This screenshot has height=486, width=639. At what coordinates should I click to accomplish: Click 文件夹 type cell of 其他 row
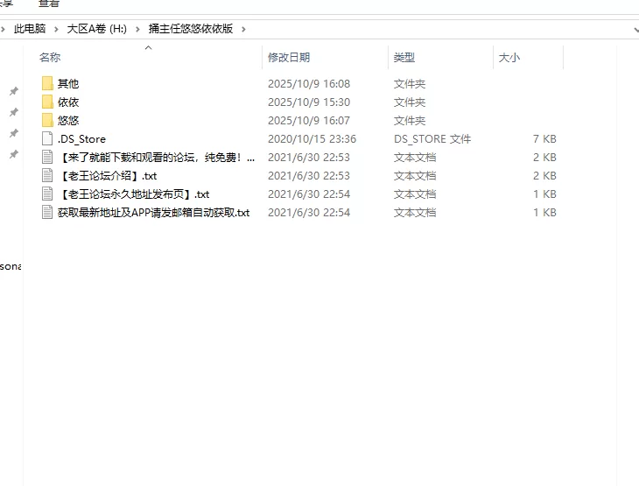click(x=410, y=83)
